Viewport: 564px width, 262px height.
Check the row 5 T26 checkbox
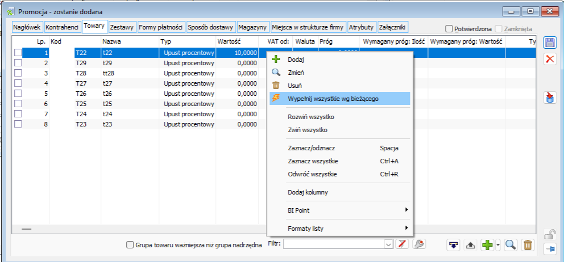[18, 94]
